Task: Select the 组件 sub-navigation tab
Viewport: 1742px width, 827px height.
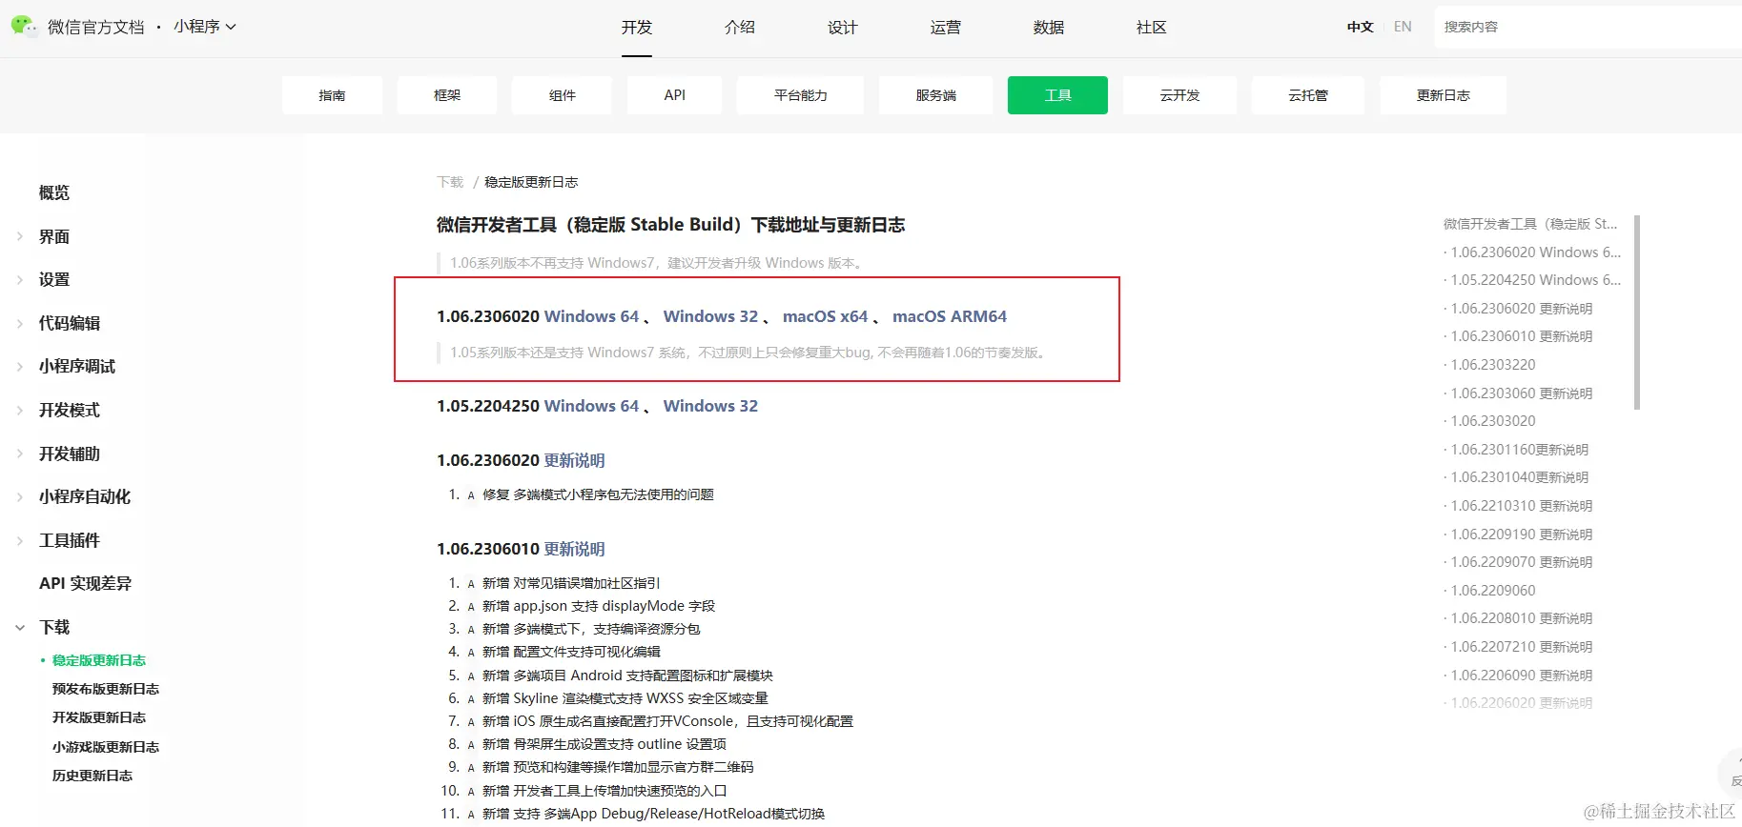Action: pos(563,95)
